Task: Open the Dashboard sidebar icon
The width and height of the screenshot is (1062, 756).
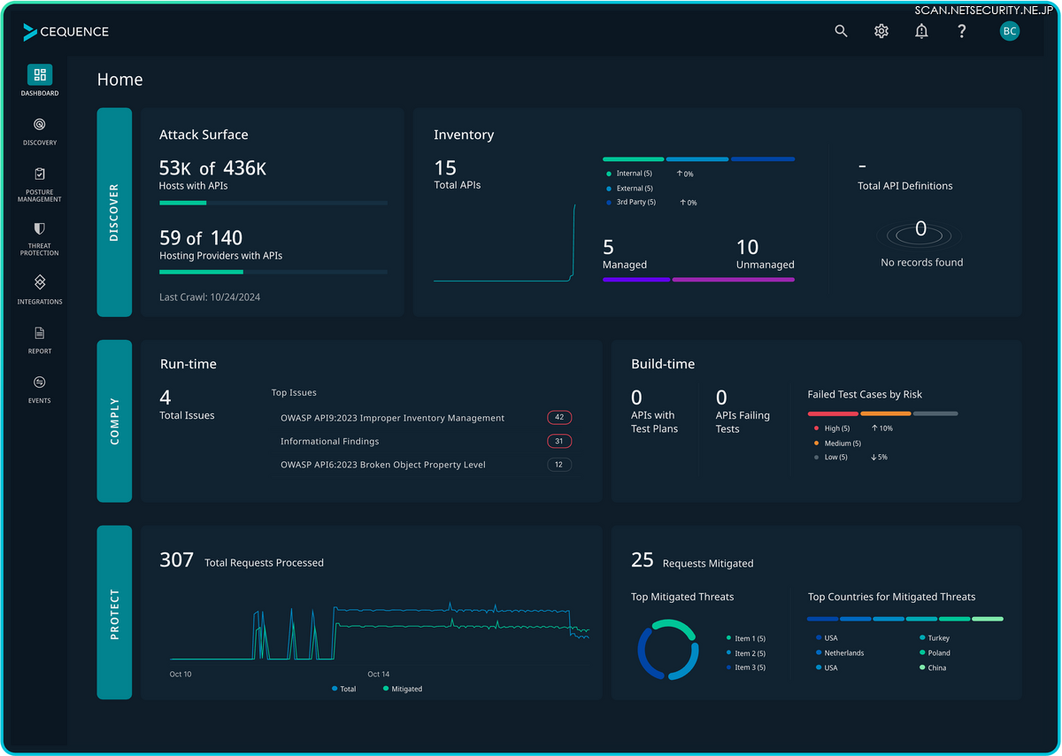Action: (x=40, y=75)
